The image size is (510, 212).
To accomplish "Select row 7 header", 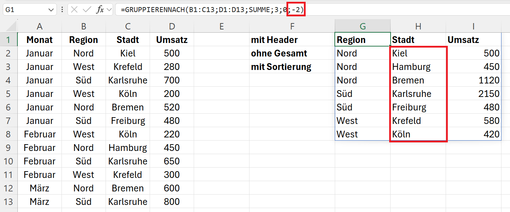I will tap(9, 121).
